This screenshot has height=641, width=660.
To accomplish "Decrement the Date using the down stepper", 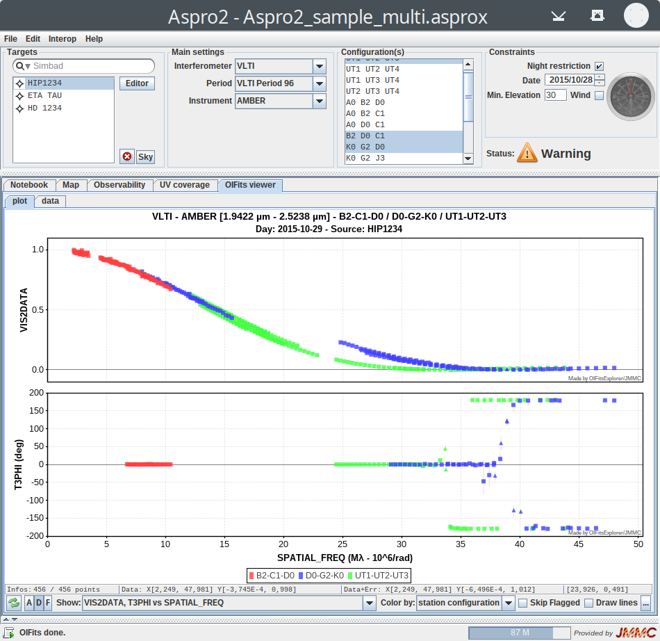I will [600, 83].
